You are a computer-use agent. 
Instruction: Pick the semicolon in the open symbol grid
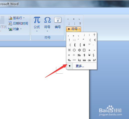(84, 35)
